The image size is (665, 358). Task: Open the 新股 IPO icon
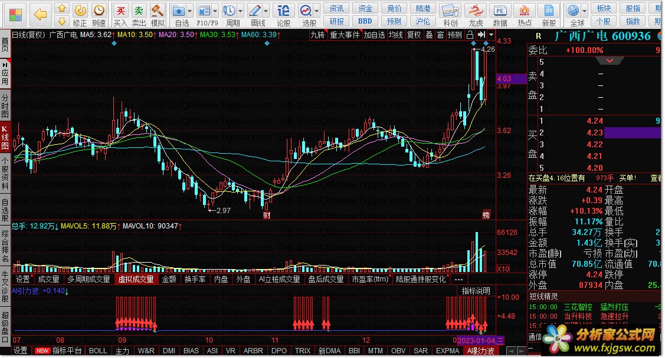click(549, 11)
